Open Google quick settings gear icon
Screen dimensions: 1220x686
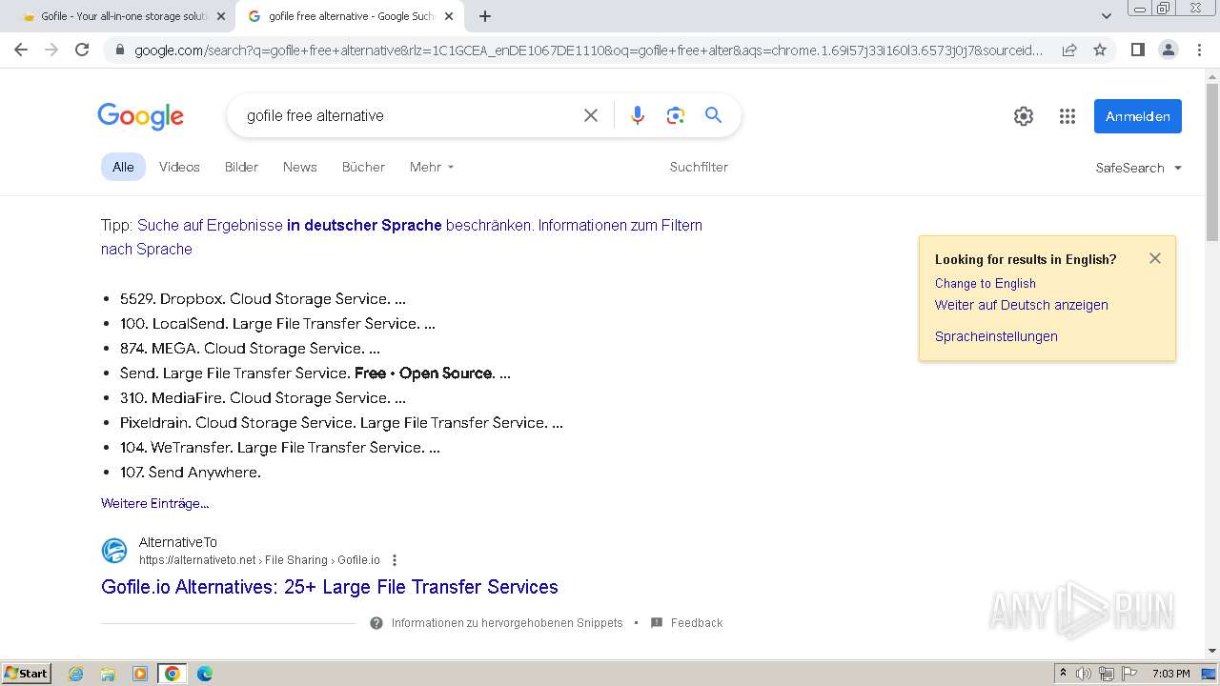pyautogui.click(x=1024, y=116)
